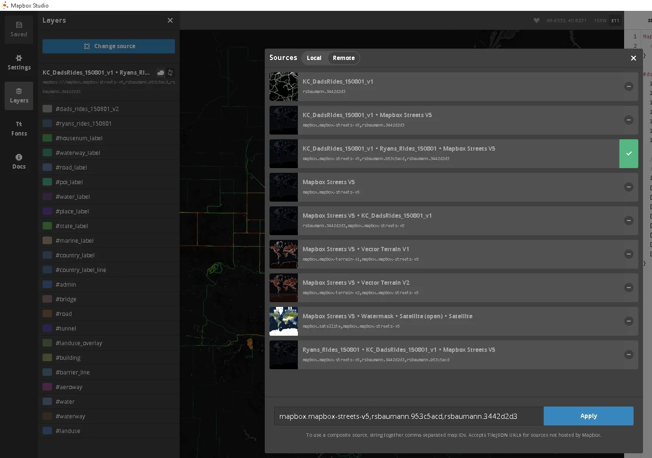
Task: Click the Mapbox Studio title bar icon
Action: [x=5, y=5]
